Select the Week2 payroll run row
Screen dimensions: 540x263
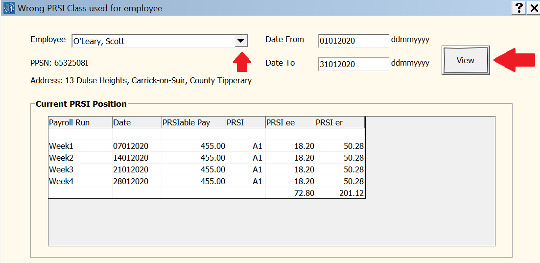(207, 158)
